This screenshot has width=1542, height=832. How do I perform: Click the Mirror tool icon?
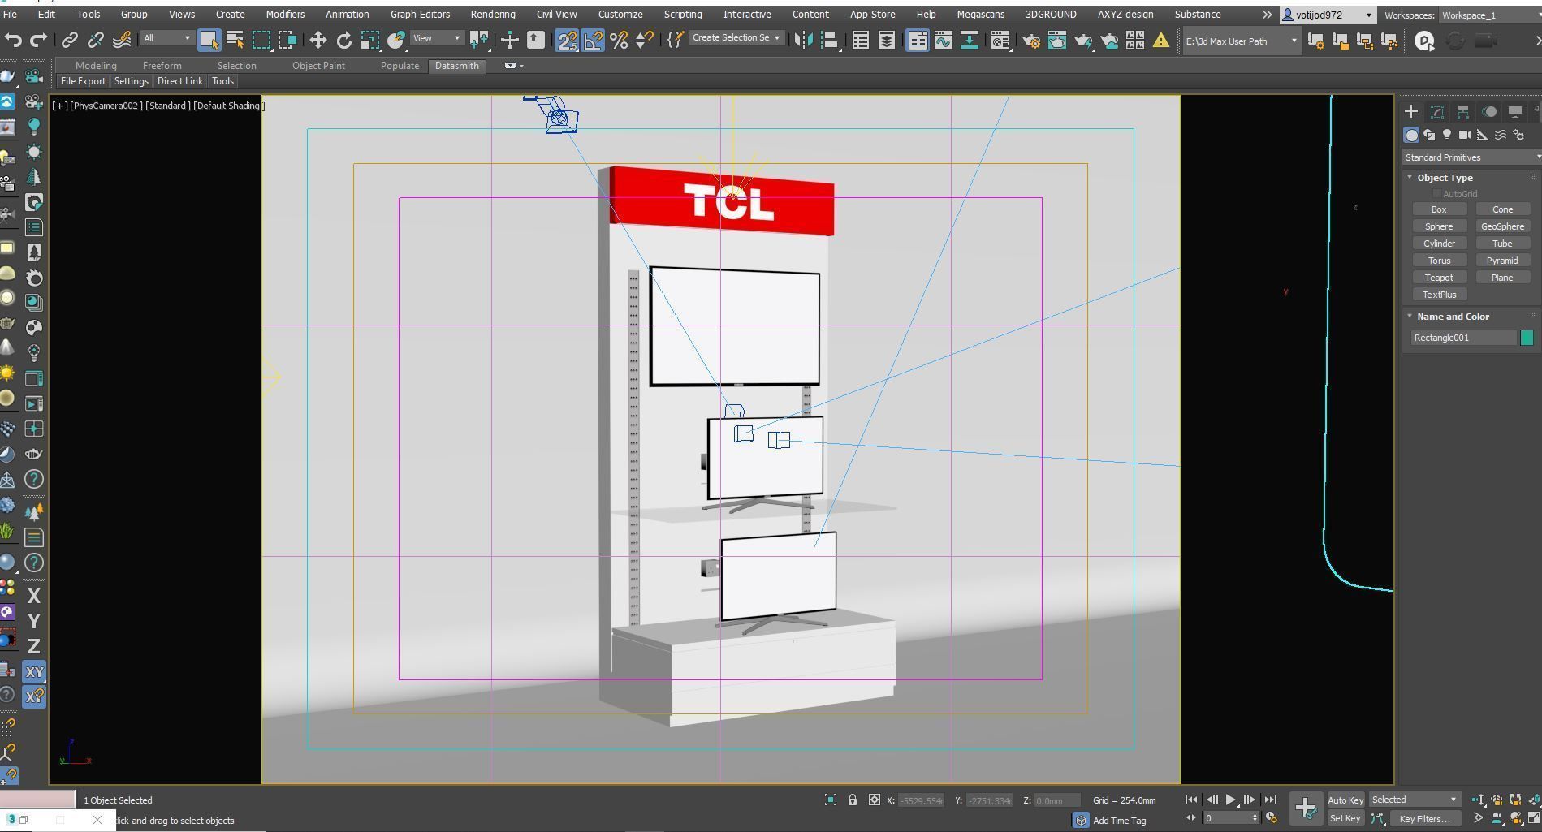(802, 40)
